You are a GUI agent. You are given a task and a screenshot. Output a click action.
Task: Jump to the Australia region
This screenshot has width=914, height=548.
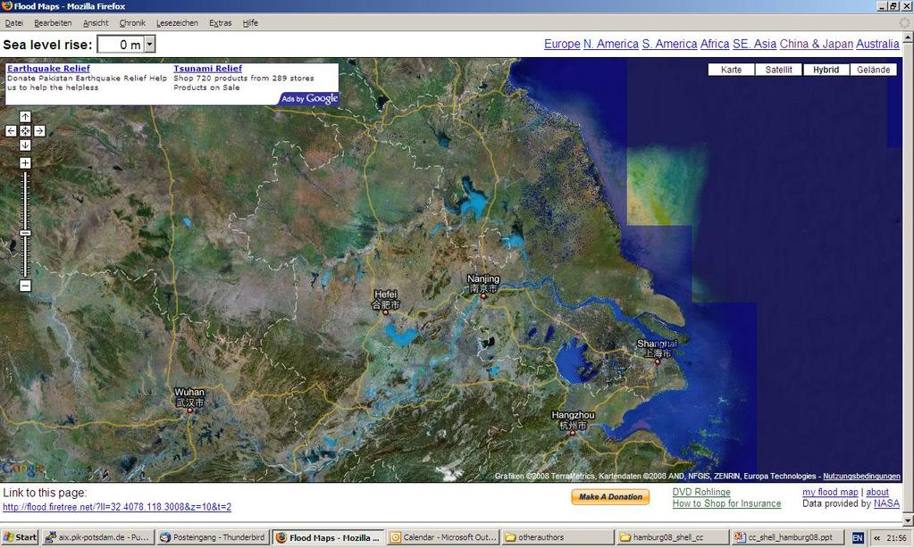[877, 44]
